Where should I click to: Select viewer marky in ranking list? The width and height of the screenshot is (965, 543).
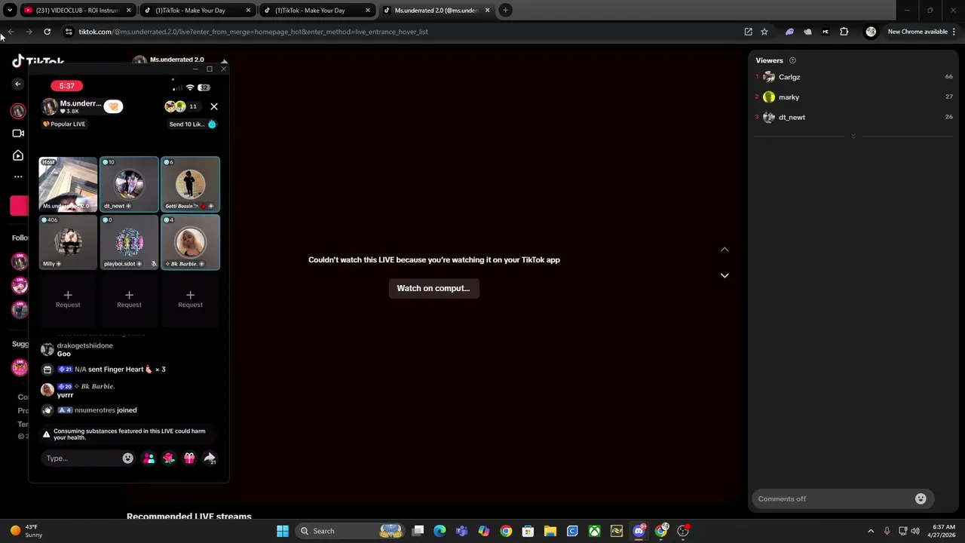point(853,97)
